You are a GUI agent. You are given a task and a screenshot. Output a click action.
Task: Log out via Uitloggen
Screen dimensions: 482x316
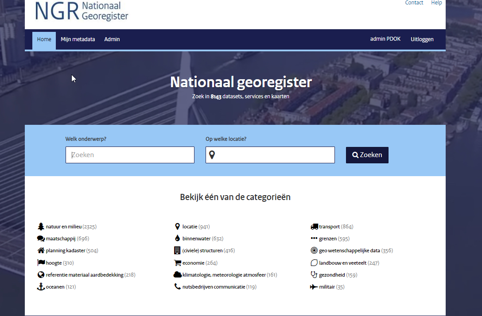(x=422, y=39)
